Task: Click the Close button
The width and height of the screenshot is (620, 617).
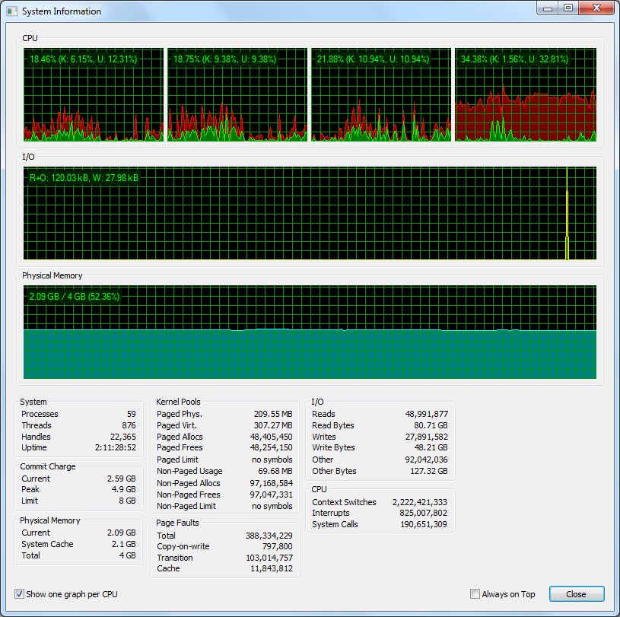Action: pyautogui.click(x=577, y=593)
